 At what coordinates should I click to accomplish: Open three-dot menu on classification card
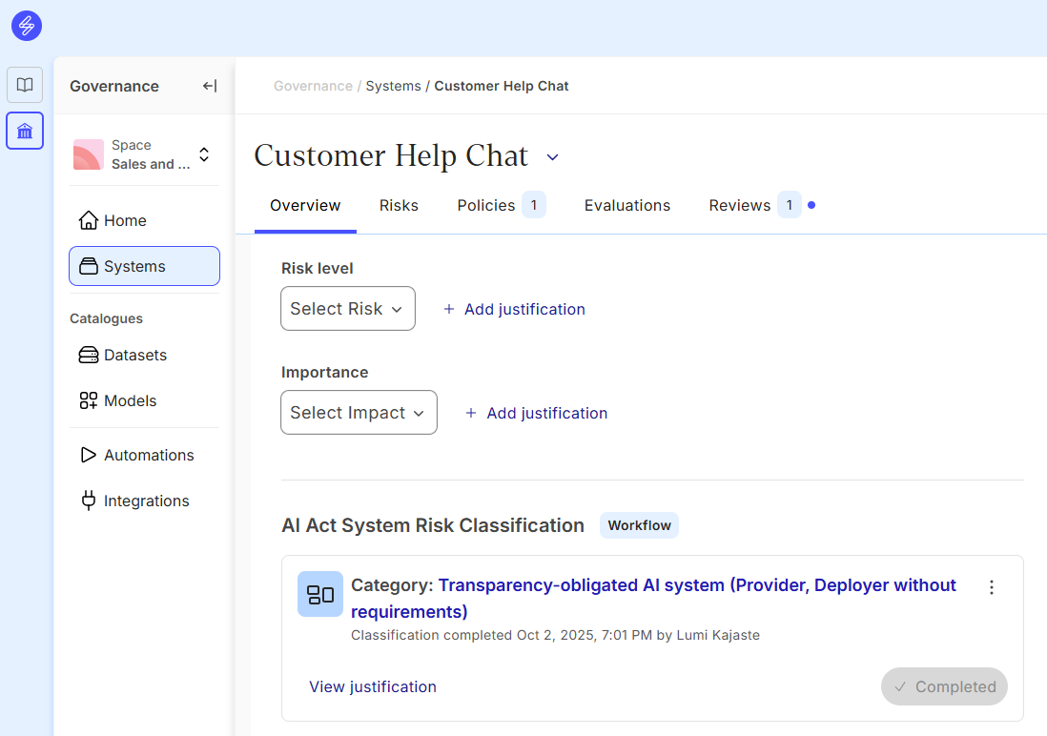coord(992,587)
